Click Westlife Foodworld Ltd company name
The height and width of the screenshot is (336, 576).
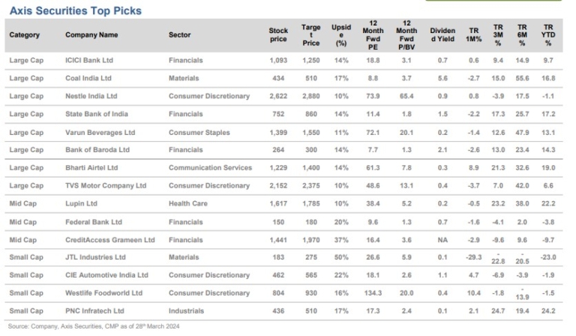click(x=103, y=293)
